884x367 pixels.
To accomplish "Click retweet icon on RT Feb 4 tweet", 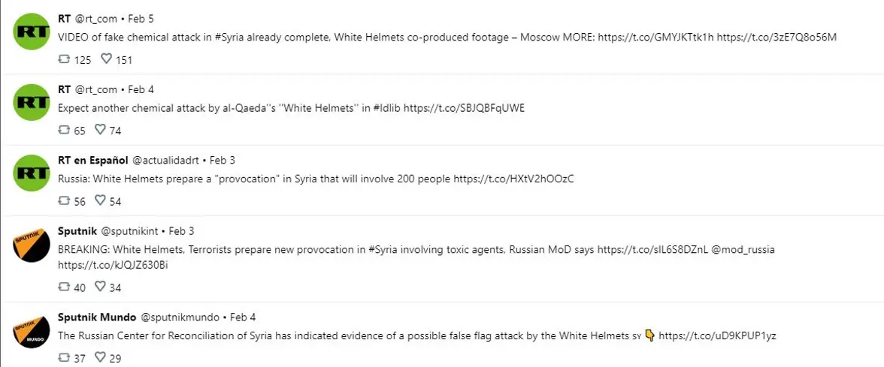I will (x=65, y=130).
